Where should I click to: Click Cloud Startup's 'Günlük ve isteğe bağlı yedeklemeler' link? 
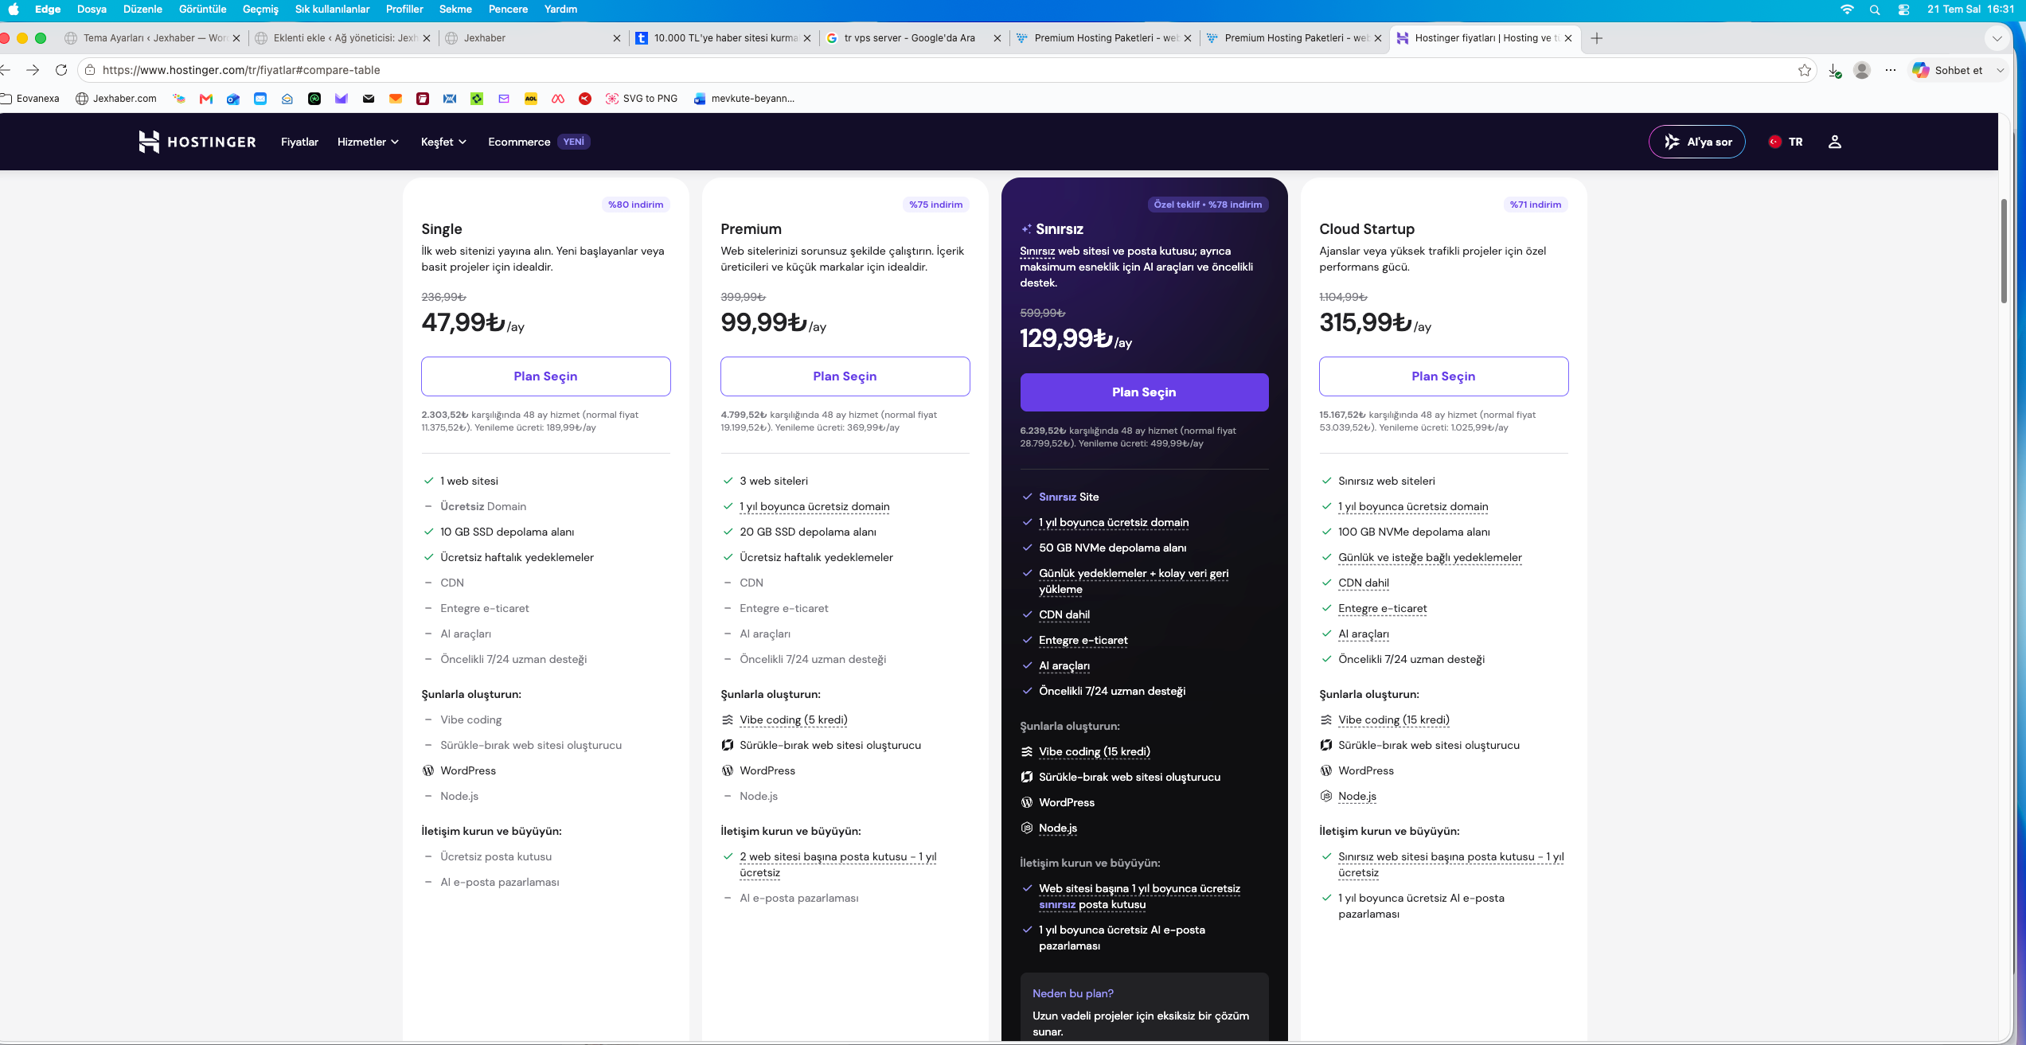click(x=1430, y=557)
